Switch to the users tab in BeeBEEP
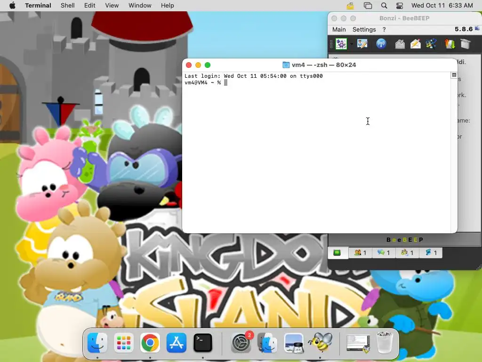 [360, 253]
